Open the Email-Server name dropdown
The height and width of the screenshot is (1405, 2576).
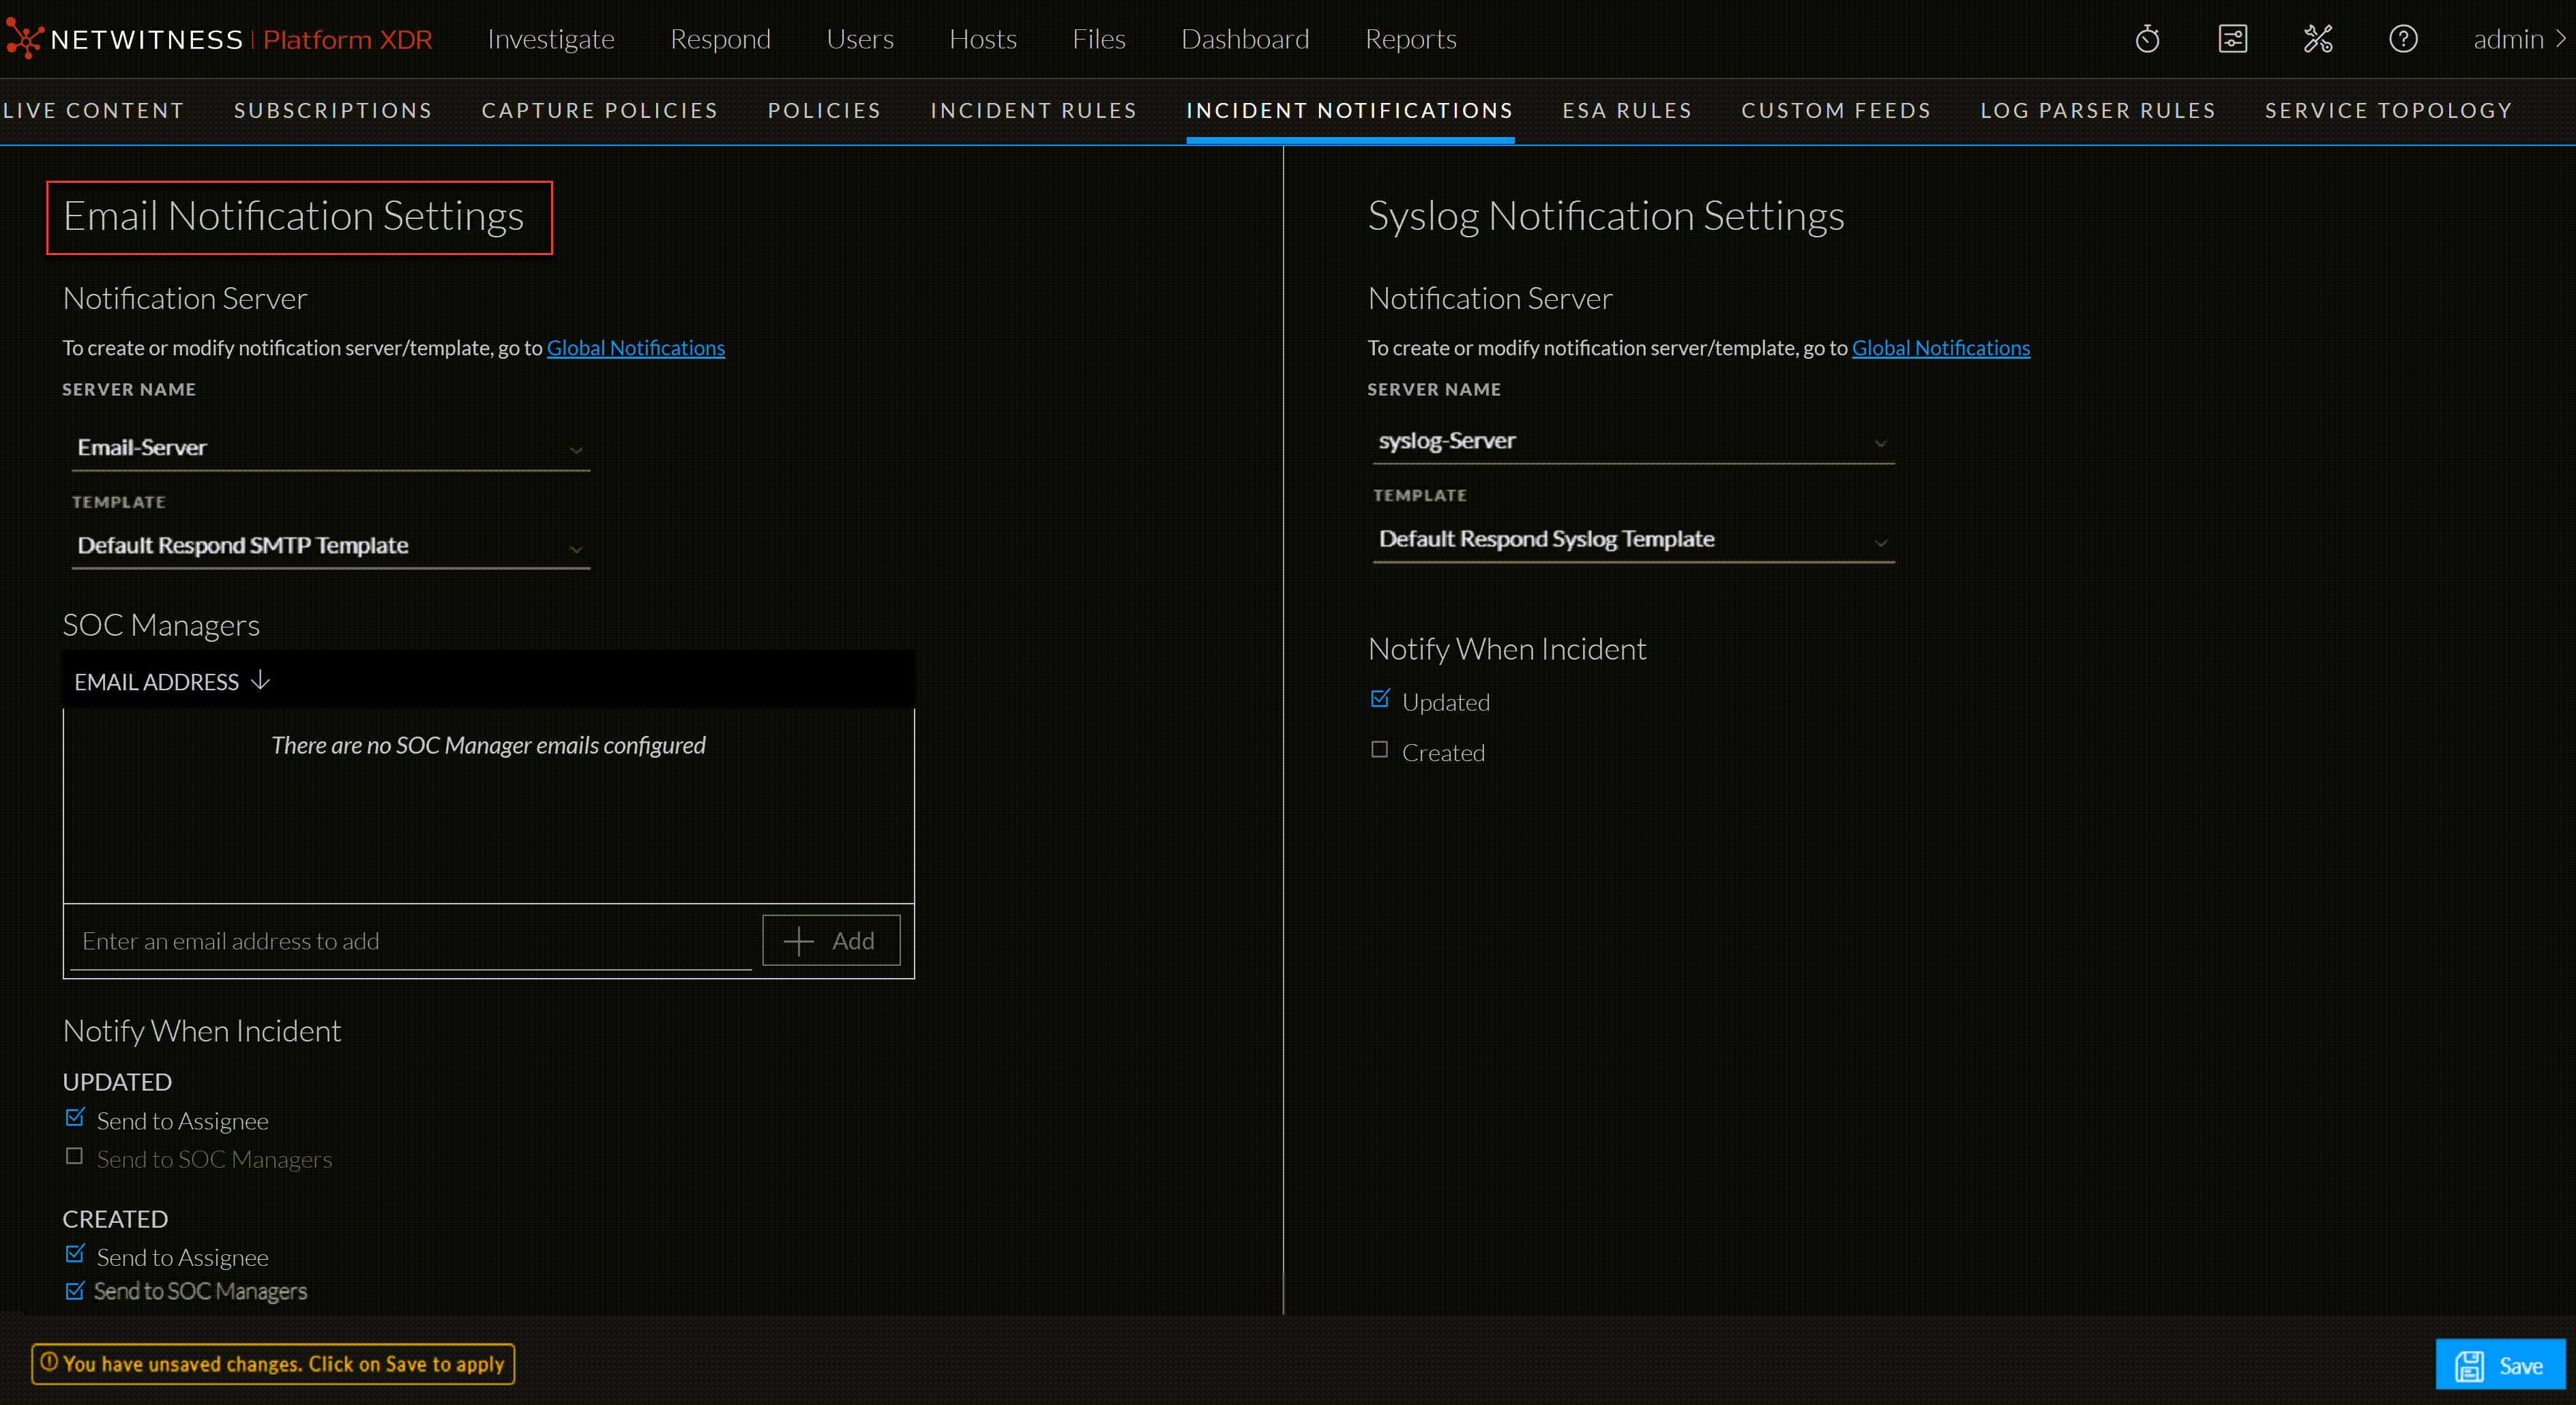point(330,448)
